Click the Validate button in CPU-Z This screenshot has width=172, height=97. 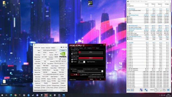pos(91,79)
